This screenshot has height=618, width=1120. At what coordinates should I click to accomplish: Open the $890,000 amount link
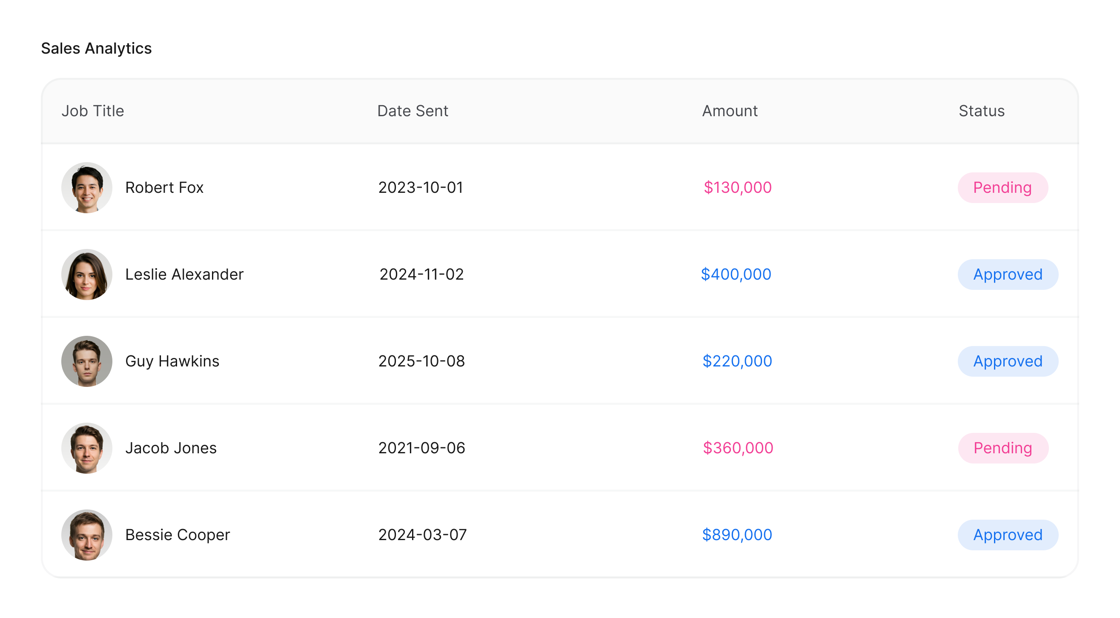736,535
